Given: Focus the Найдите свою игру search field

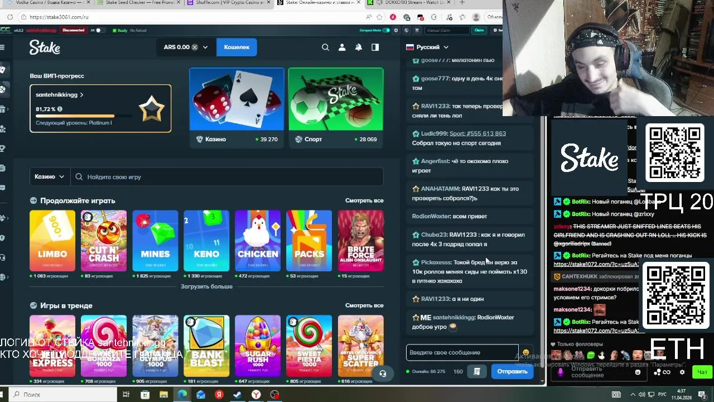Looking at the screenshot, I should click(x=228, y=177).
